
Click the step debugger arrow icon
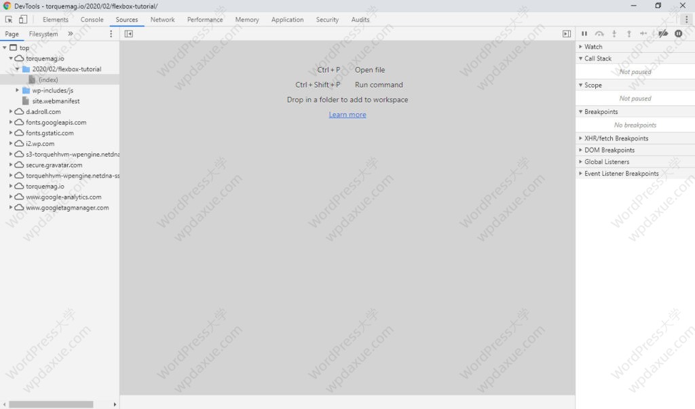point(643,34)
